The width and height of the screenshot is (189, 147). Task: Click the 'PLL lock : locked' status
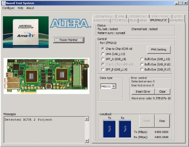coord(107,29)
